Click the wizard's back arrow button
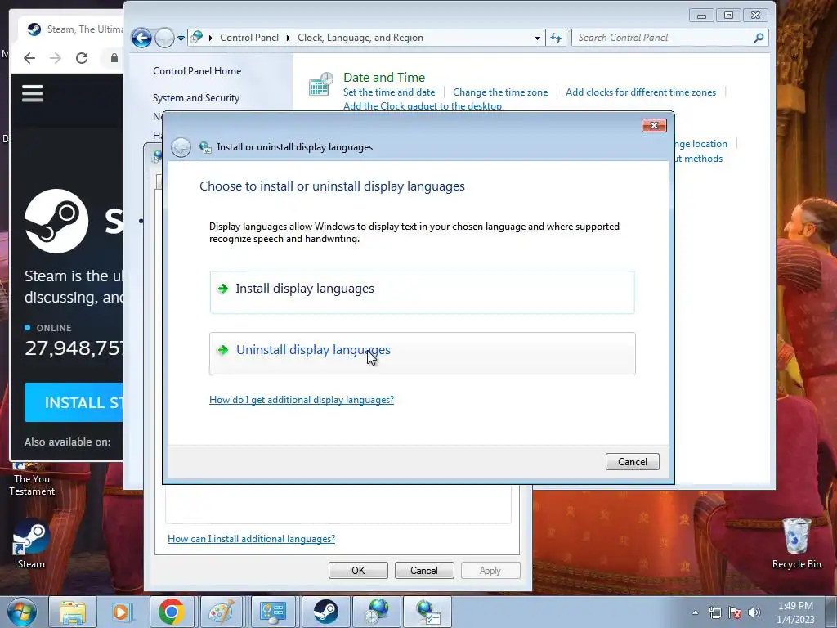837x628 pixels. click(x=181, y=147)
